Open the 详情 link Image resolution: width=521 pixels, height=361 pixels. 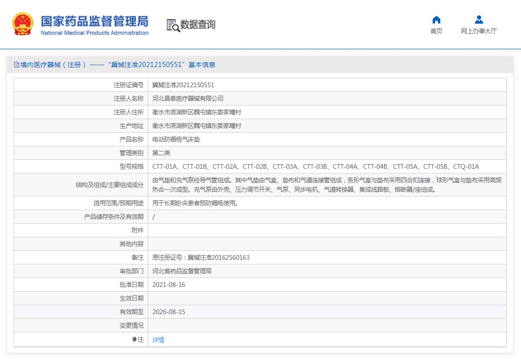click(158, 340)
